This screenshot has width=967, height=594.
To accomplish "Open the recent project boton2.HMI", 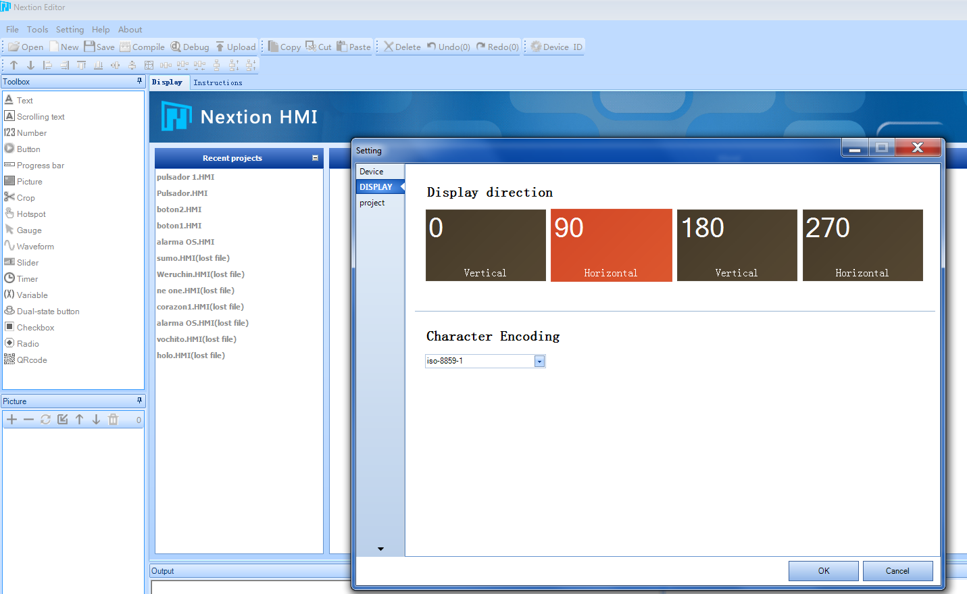I will tap(179, 209).
